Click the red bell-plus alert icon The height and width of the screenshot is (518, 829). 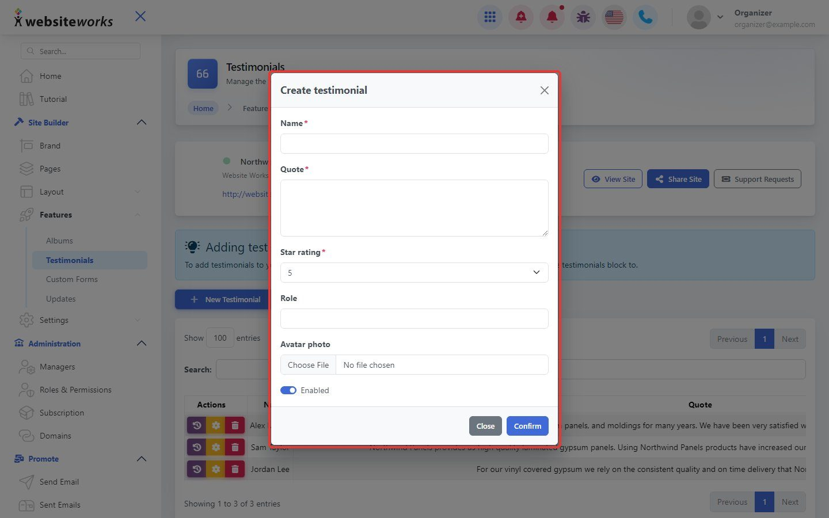[x=521, y=17]
